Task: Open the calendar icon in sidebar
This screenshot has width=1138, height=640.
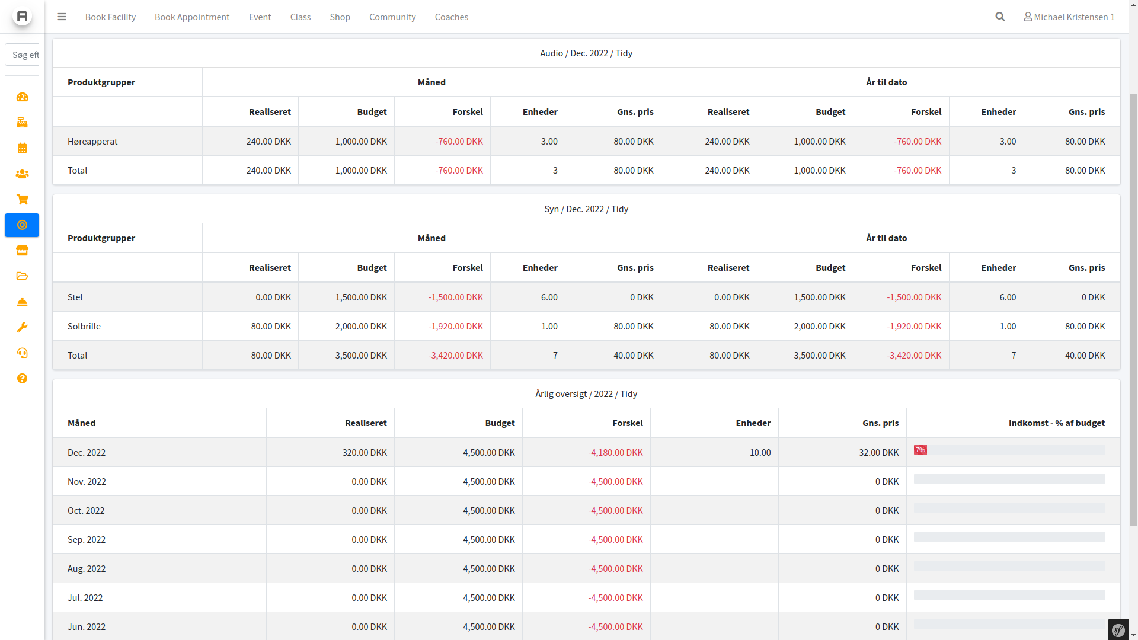Action: pos(22,148)
